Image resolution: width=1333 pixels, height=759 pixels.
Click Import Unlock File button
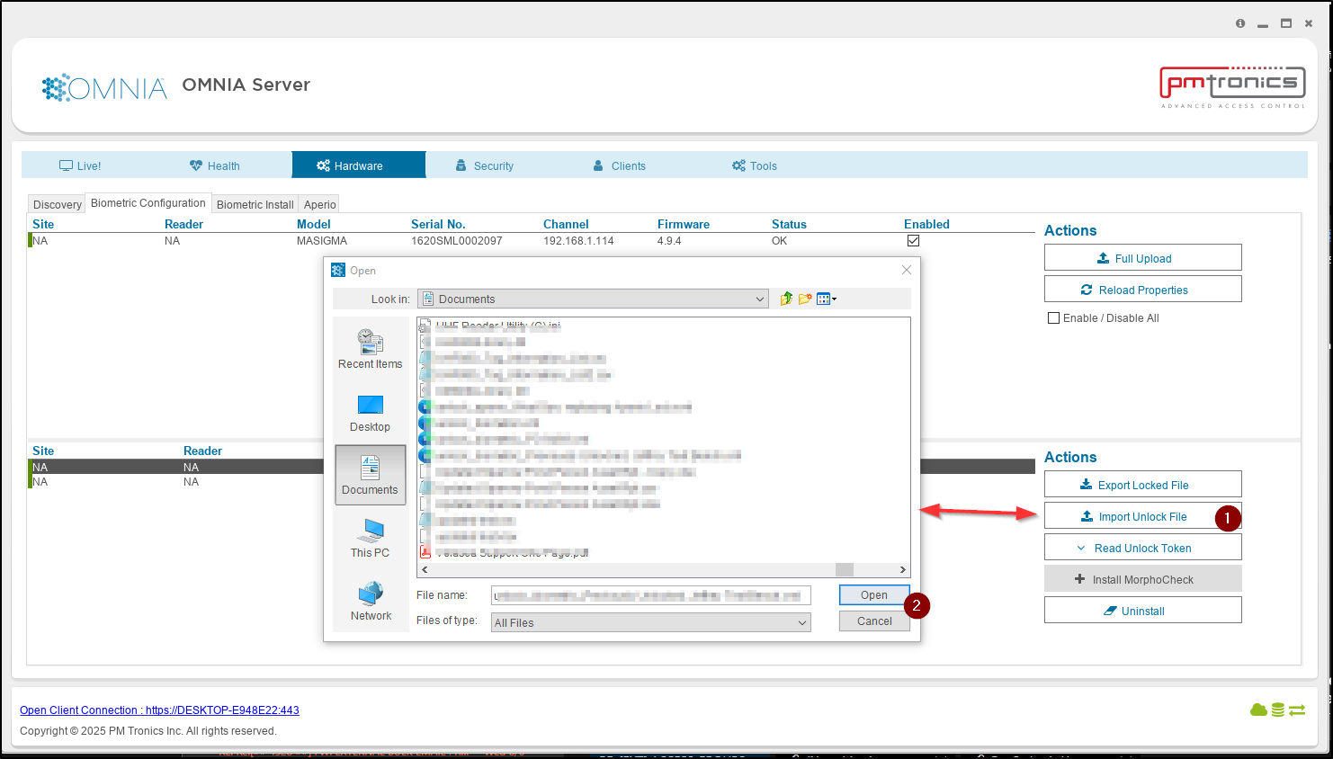pyautogui.click(x=1143, y=516)
